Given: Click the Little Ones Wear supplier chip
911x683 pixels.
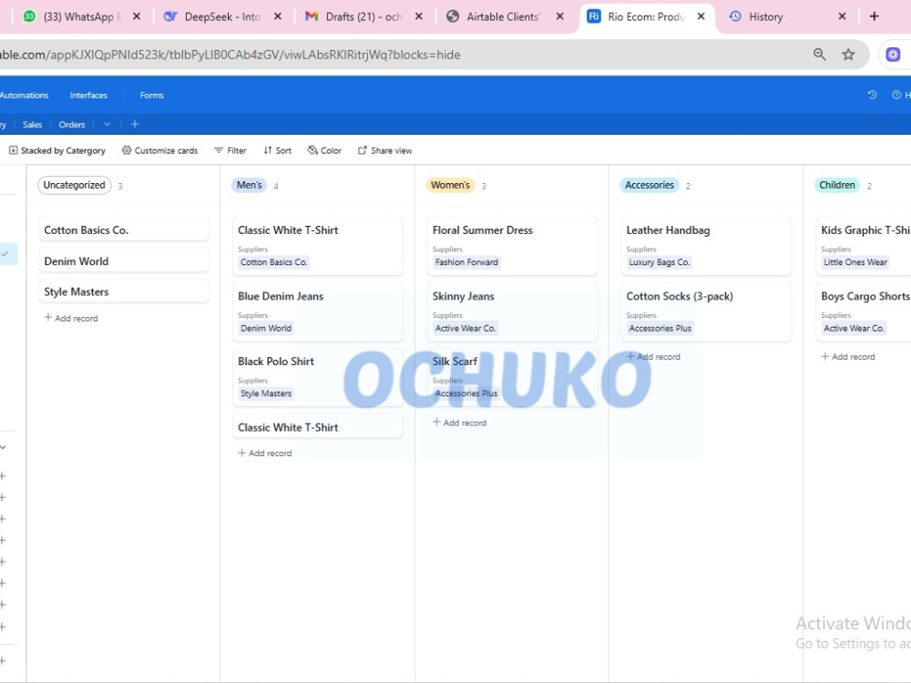Looking at the screenshot, I should (x=855, y=262).
